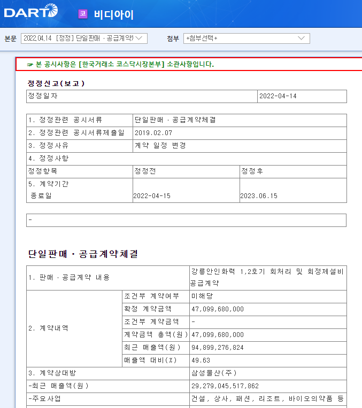Click the 1. 정정관련 공시서류 label

pyautogui.click(x=65, y=120)
